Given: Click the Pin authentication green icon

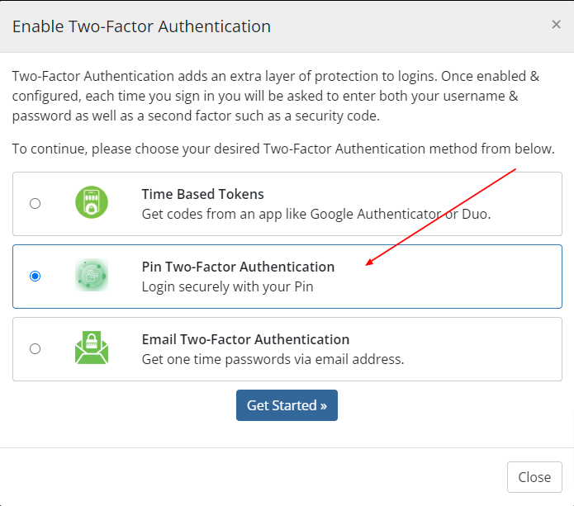Looking at the screenshot, I should 92,275.
